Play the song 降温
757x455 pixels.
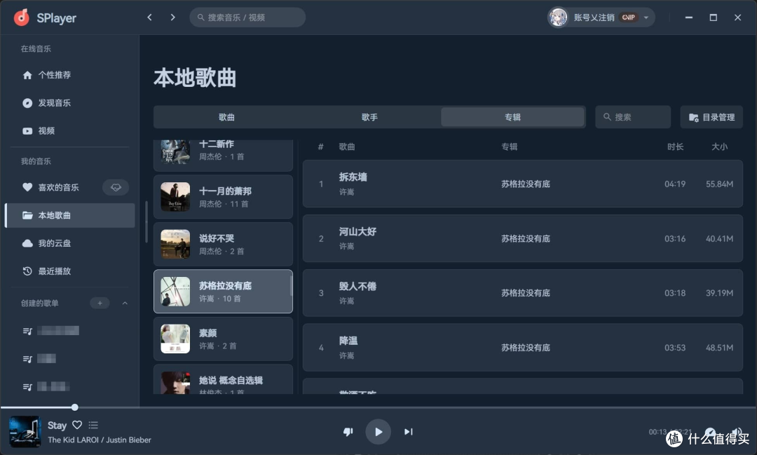[x=522, y=348]
